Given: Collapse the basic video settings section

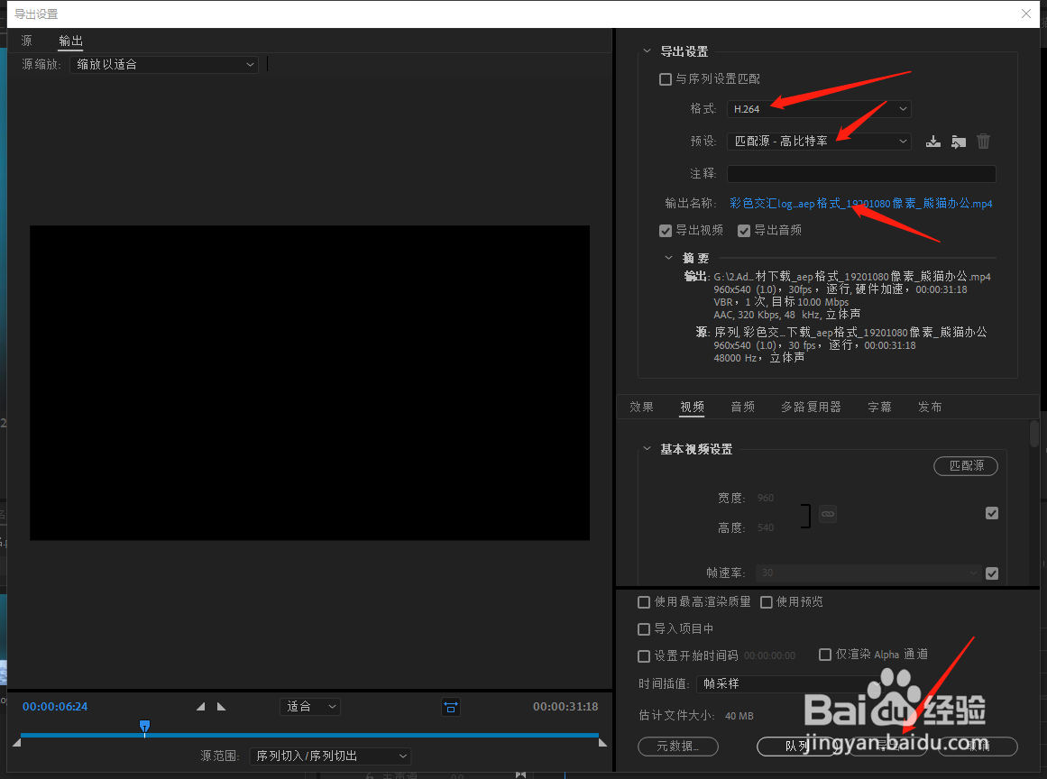Looking at the screenshot, I should (x=647, y=449).
